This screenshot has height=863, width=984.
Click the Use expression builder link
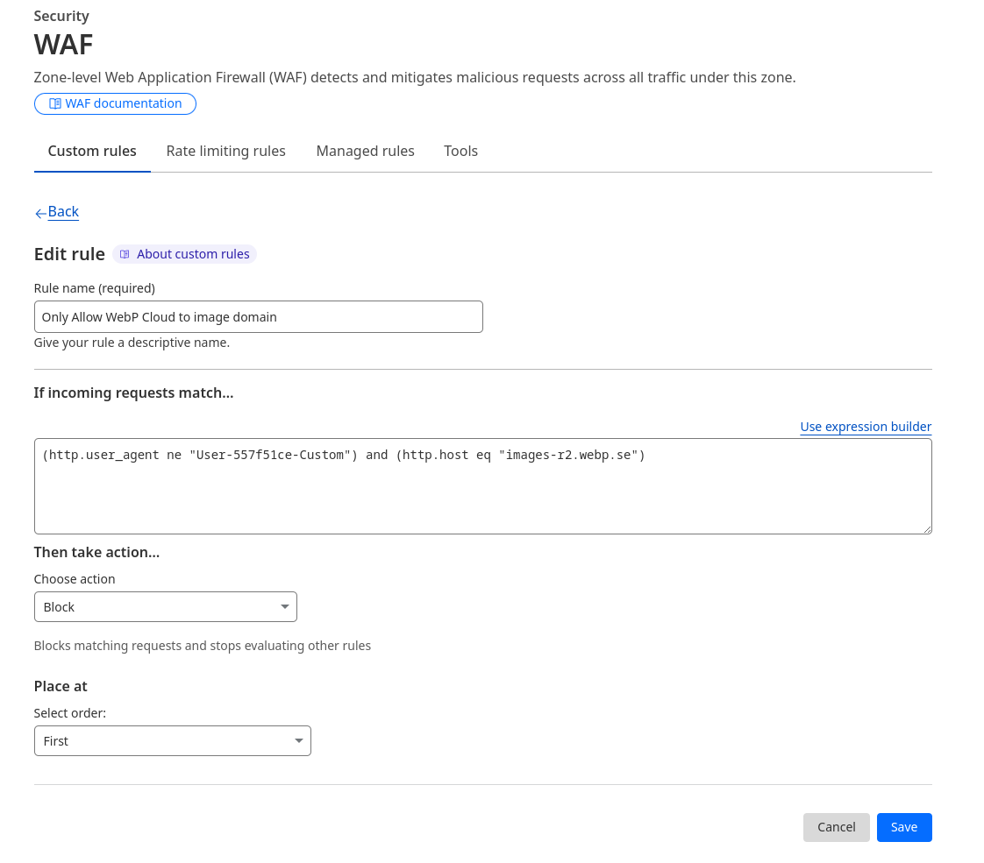pyautogui.click(x=866, y=427)
